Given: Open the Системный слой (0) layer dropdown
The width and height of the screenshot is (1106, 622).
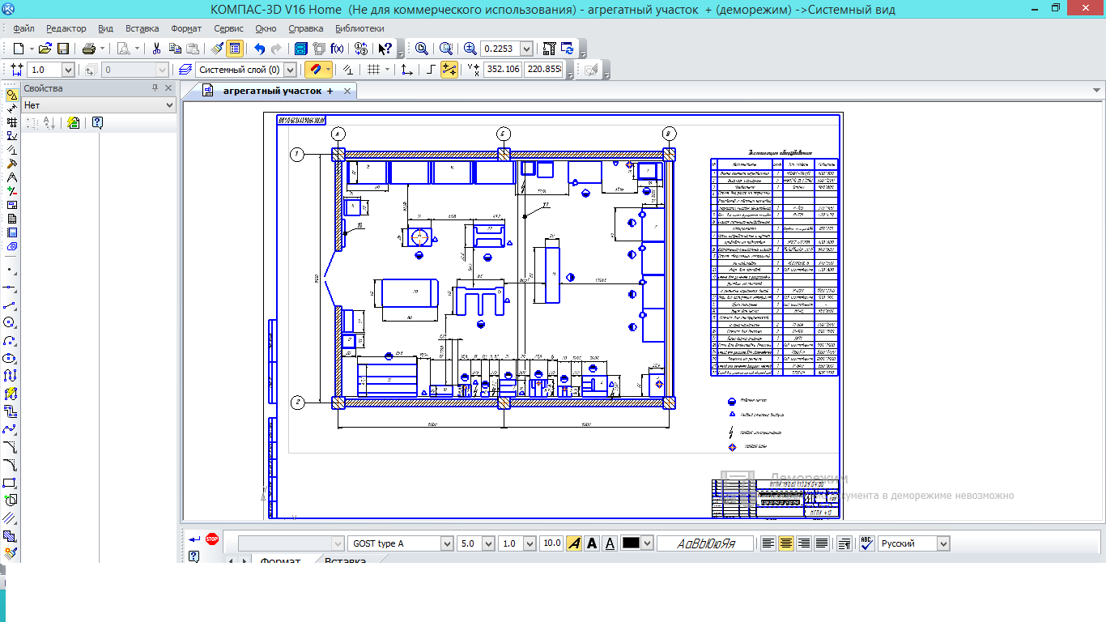Looking at the screenshot, I should point(290,70).
